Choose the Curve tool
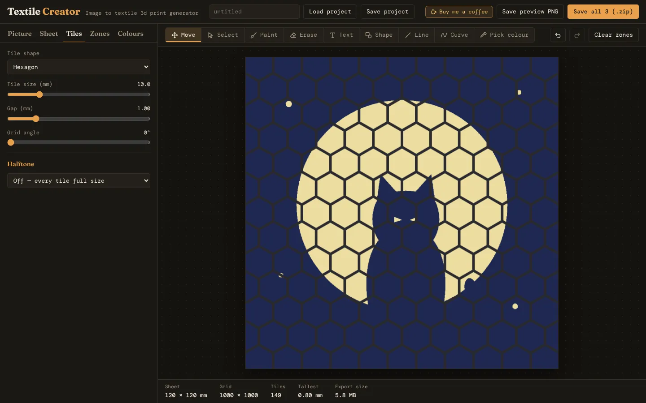This screenshot has height=403, width=646. [x=454, y=35]
